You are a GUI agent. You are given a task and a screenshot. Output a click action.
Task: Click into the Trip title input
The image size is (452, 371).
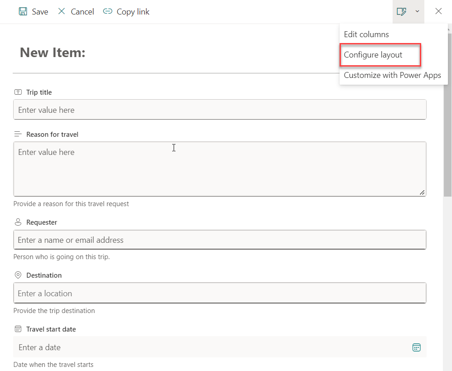tap(219, 110)
